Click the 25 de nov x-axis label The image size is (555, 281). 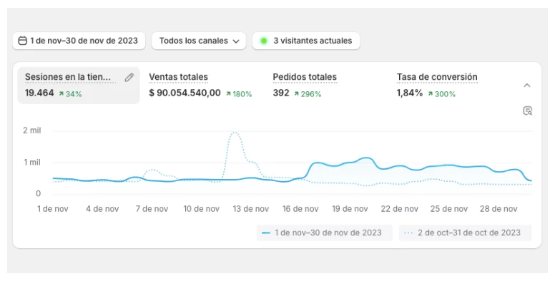click(449, 209)
